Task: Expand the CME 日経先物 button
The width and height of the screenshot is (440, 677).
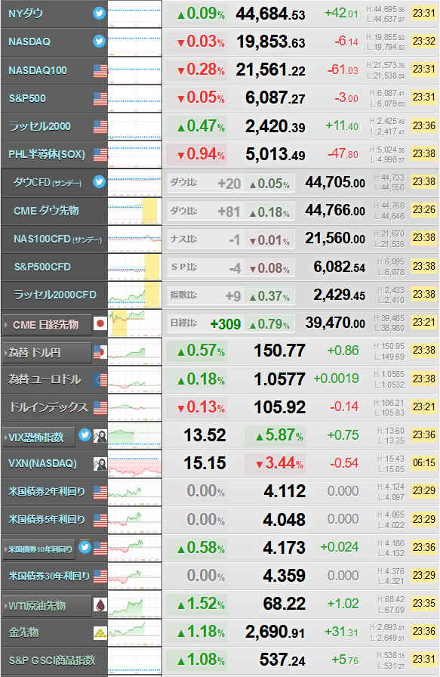Action: (x=47, y=325)
